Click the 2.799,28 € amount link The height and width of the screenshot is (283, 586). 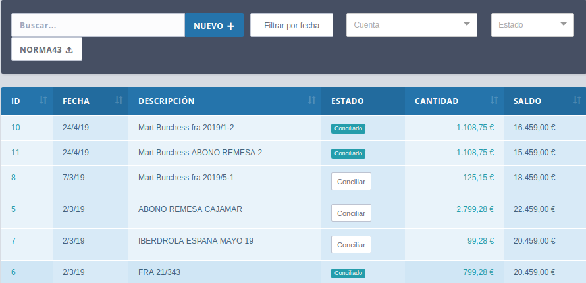tap(475, 209)
